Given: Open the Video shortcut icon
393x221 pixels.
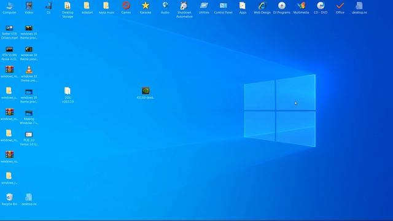Looking at the screenshot, I should click(x=29, y=7).
